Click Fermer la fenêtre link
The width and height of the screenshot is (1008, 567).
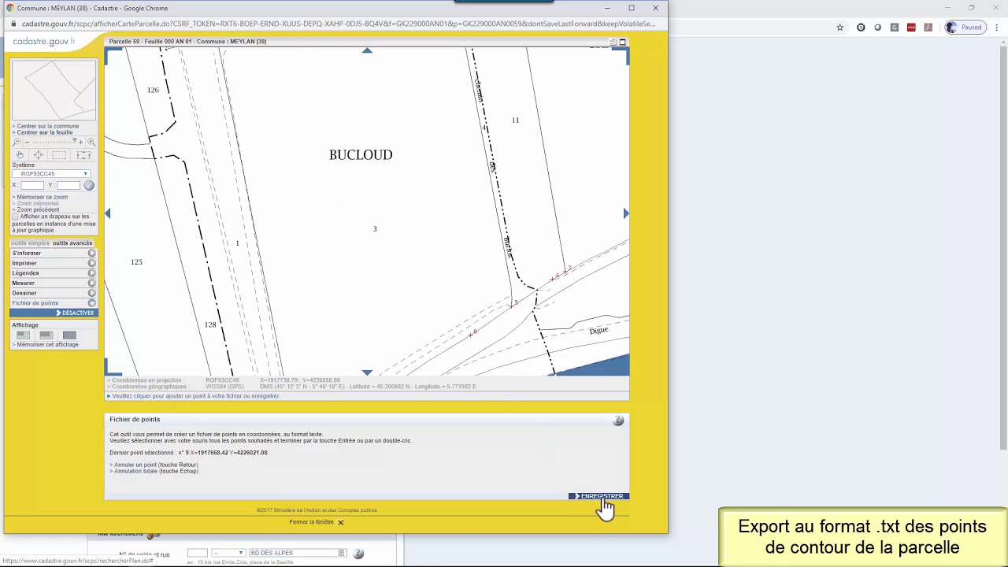click(x=312, y=522)
